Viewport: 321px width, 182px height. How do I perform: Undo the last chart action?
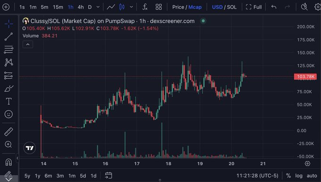pos(274,7)
